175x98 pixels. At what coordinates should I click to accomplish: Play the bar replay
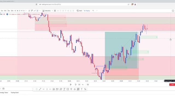tap(76, 85)
